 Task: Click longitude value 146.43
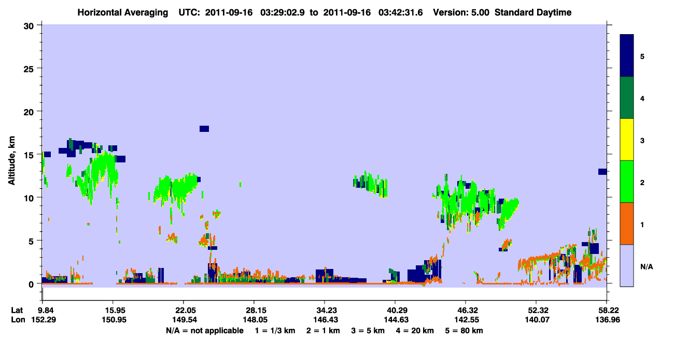(x=325, y=320)
